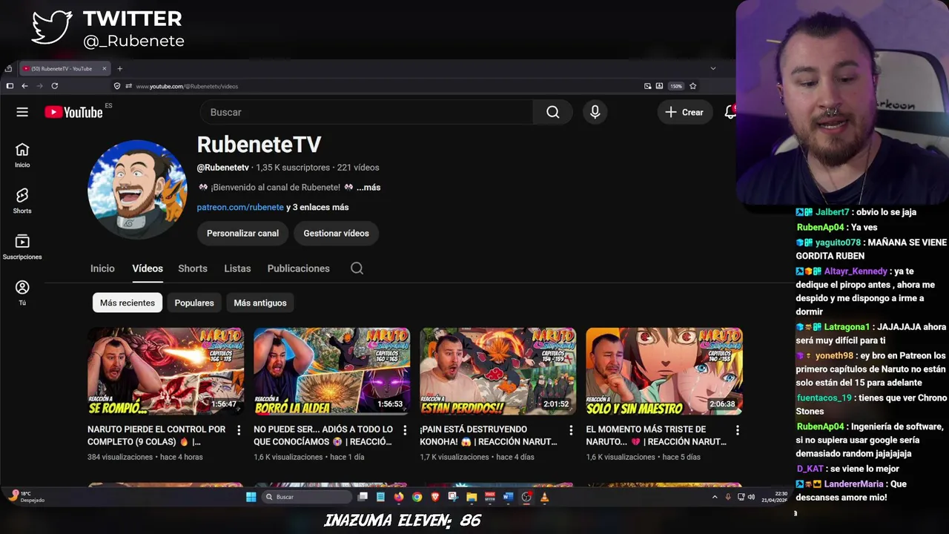Click the Crear button
This screenshot has height=534, width=949.
[684, 112]
